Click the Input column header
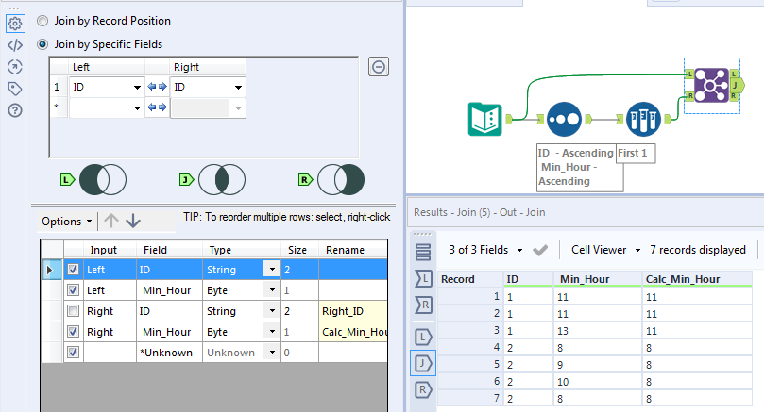Image resolution: width=764 pixels, height=412 pixels. [x=110, y=250]
